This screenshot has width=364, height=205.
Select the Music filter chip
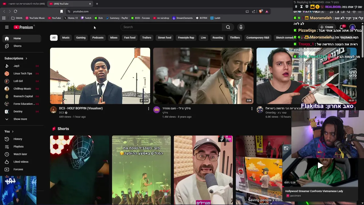pyautogui.click(x=66, y=38)
